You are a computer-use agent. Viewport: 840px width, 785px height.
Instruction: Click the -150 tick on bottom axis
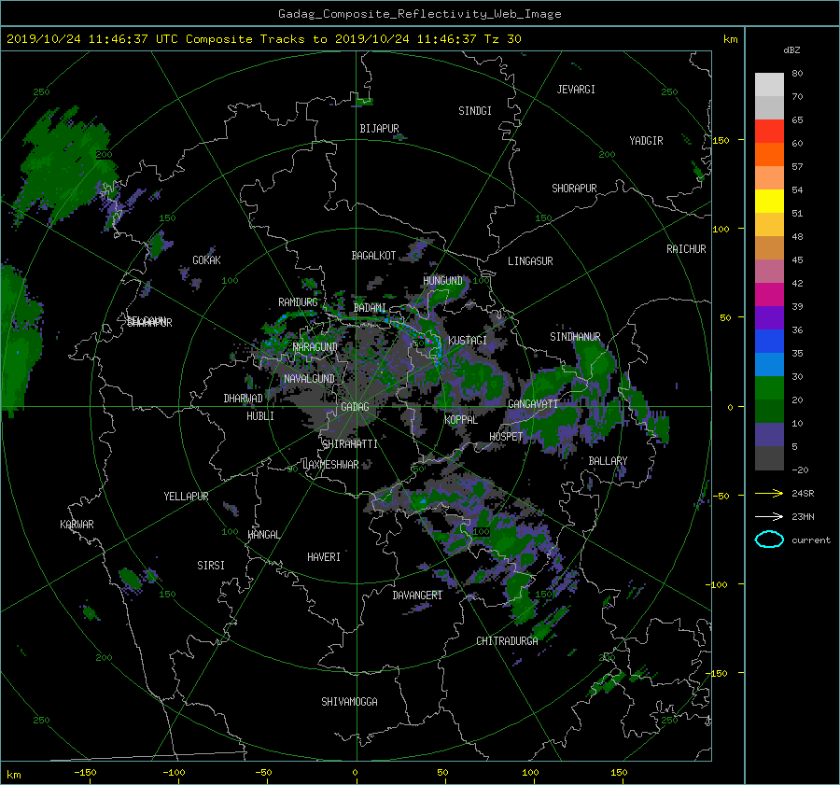(85, 773)
